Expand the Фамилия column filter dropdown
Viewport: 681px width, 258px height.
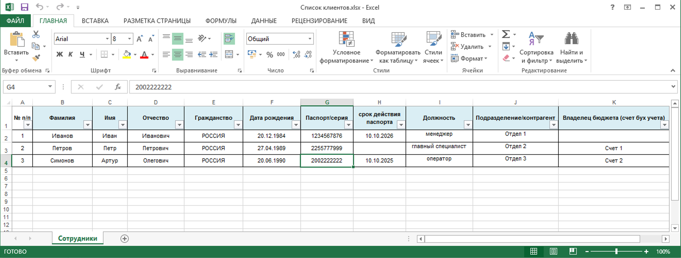[87, 125]
